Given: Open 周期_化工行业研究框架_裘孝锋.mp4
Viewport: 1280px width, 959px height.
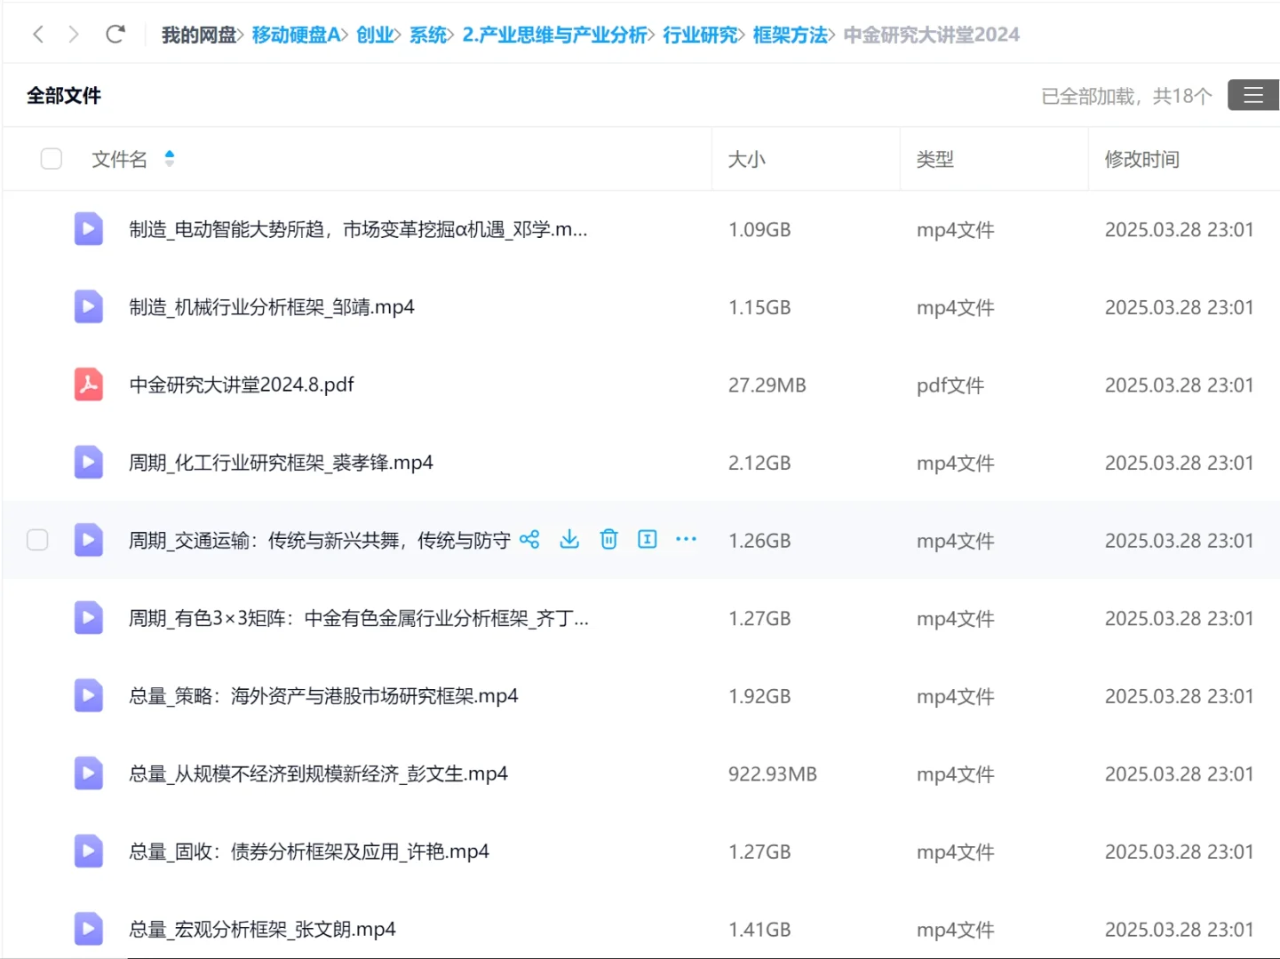Looking at the screenshot, I should tap(281, 463).
